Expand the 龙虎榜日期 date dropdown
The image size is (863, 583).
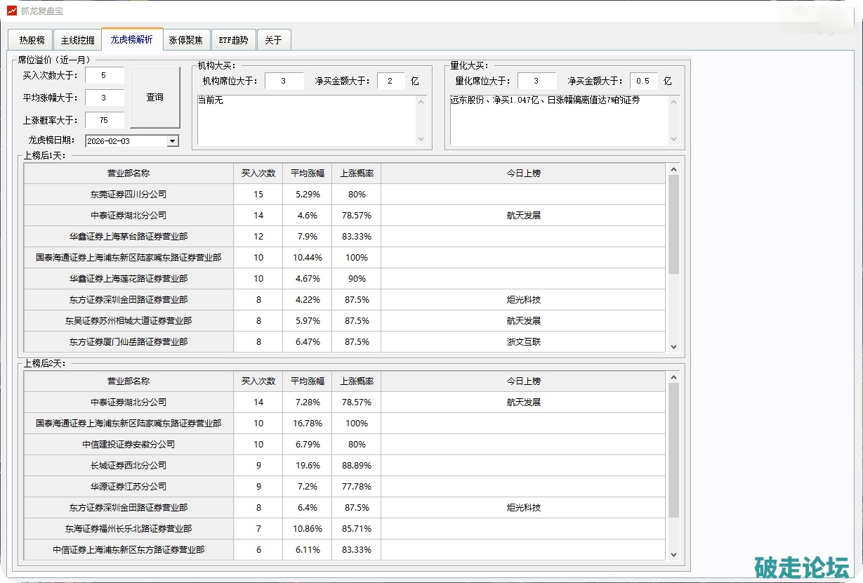click(173, 141)
